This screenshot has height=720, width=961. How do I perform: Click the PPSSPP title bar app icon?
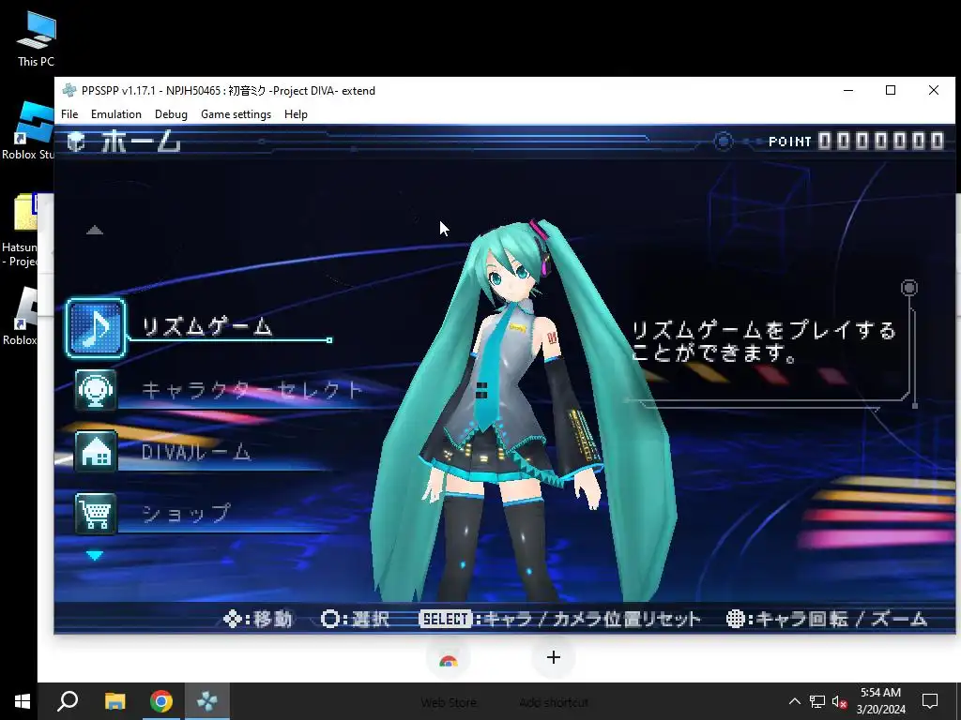(x=69, y=91)
